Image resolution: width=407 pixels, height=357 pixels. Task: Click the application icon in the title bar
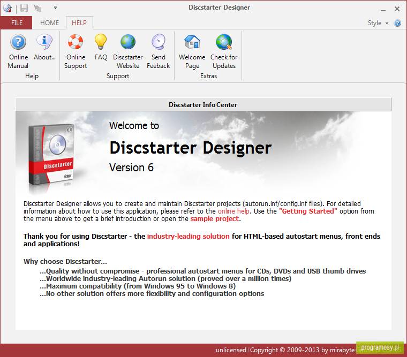pyautogui.click(x=7, y=9)
